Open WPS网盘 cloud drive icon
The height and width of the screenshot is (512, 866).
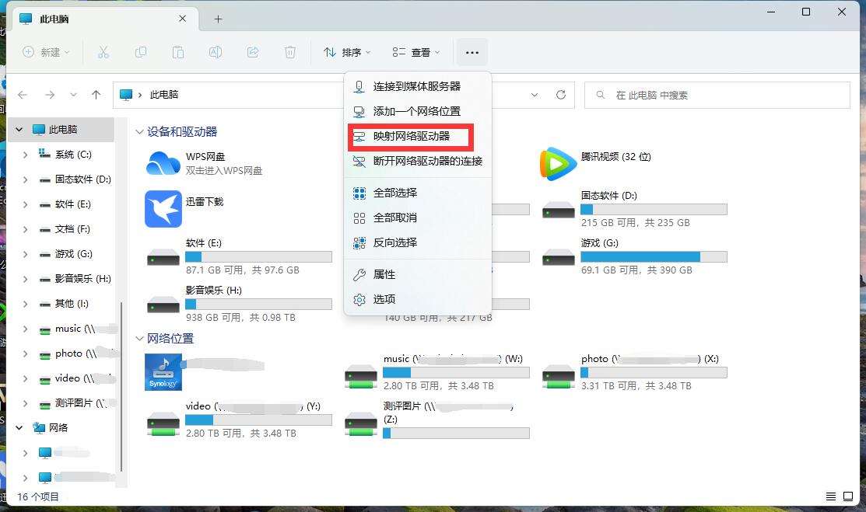click(163, 164)
